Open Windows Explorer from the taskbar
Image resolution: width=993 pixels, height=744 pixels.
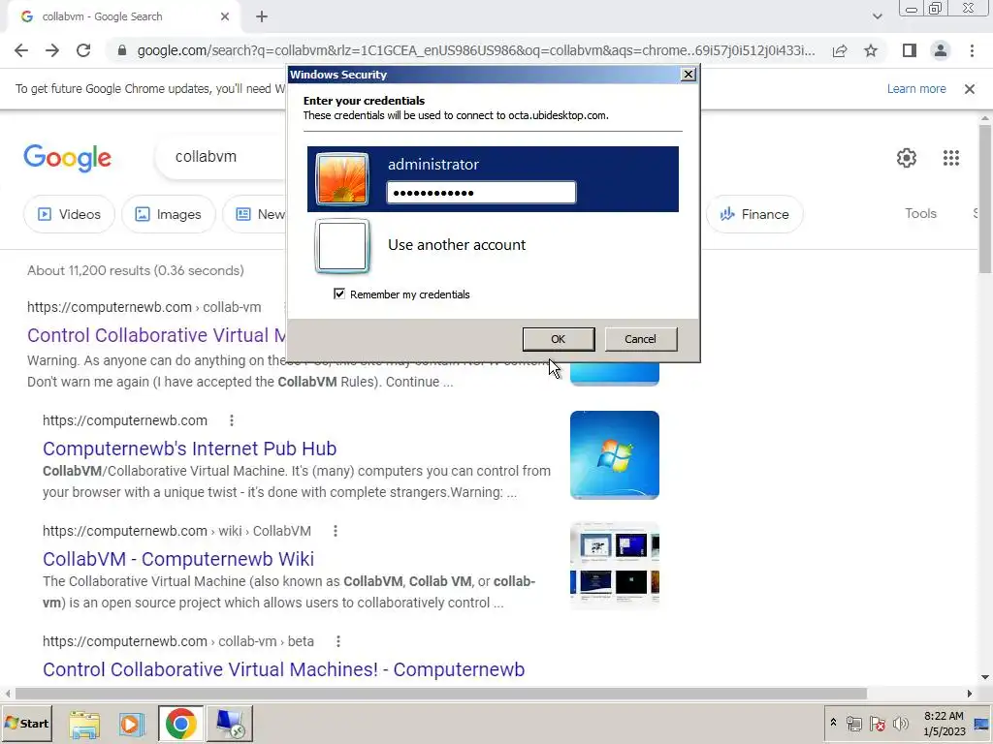coord(84,724)
